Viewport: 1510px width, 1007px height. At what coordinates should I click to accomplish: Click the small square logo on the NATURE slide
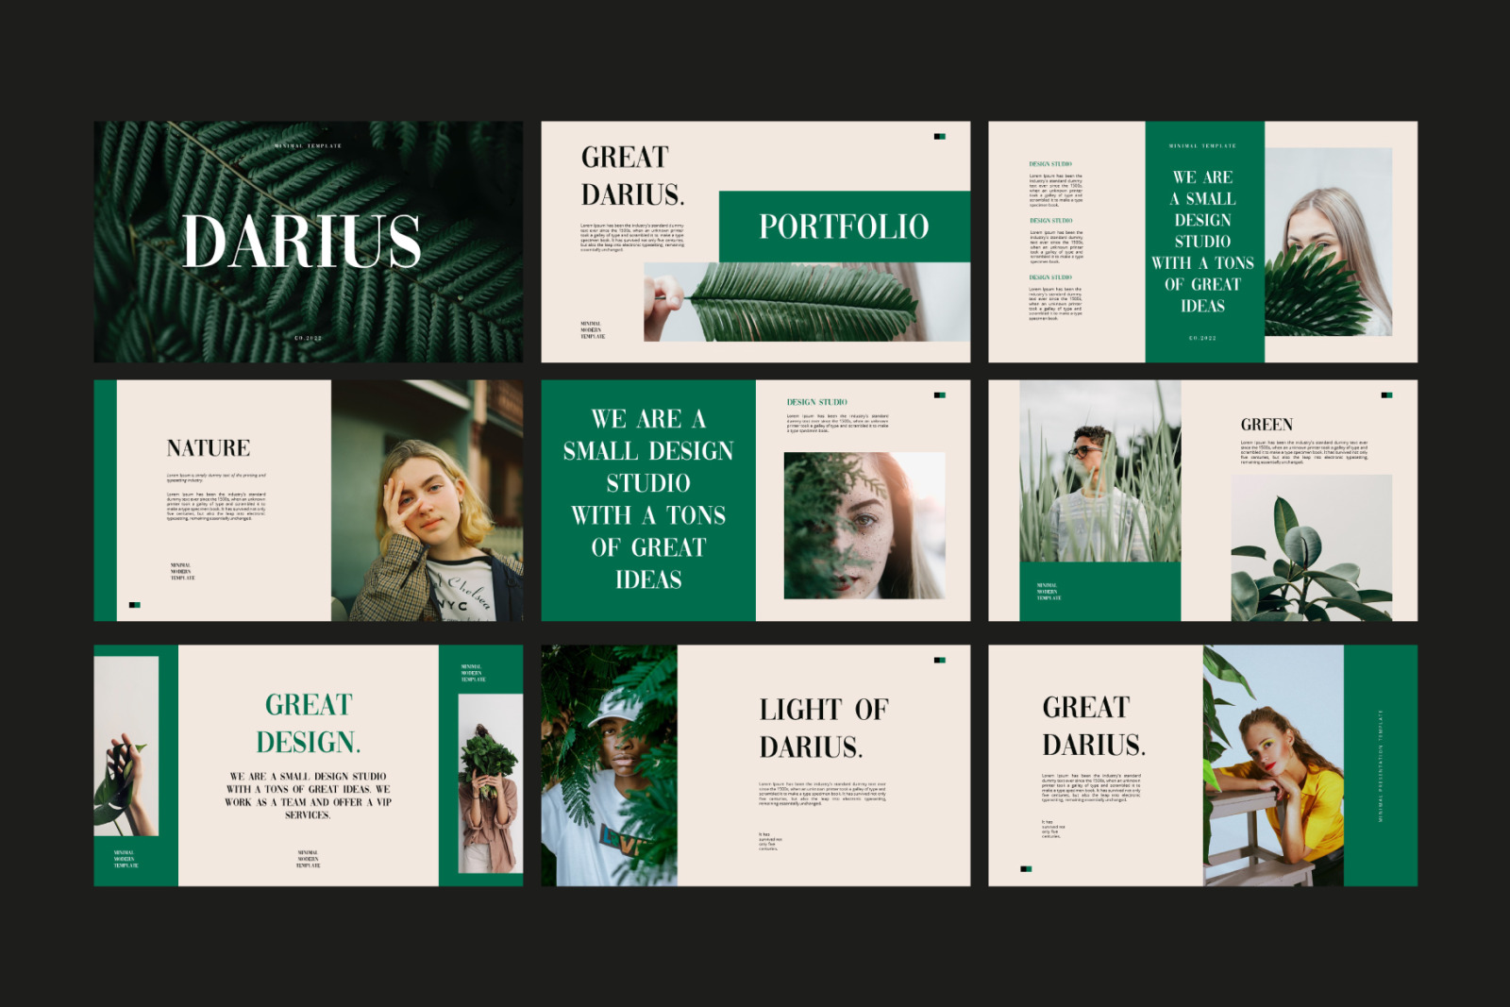(x=134, y=605)
